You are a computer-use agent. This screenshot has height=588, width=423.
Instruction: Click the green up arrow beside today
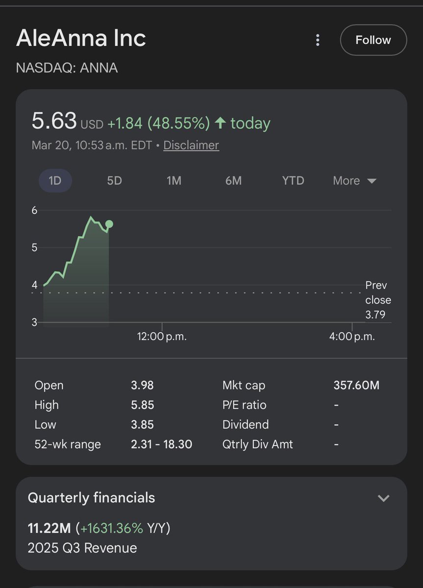220,123
